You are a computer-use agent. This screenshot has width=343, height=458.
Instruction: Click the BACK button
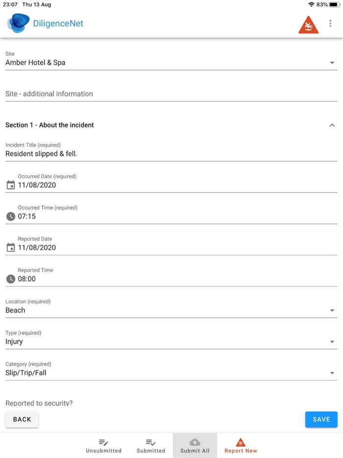pyautogui.click(x=22, y=419)
